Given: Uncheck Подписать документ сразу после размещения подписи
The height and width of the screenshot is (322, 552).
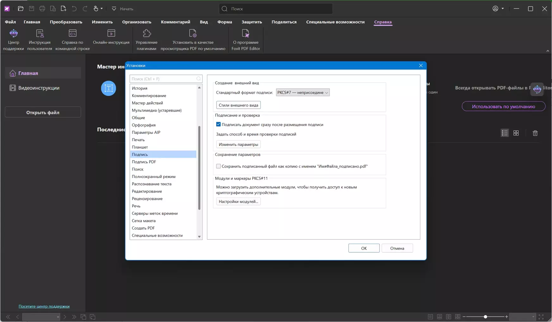Looking at the screenshot, I should coord(218,124).
